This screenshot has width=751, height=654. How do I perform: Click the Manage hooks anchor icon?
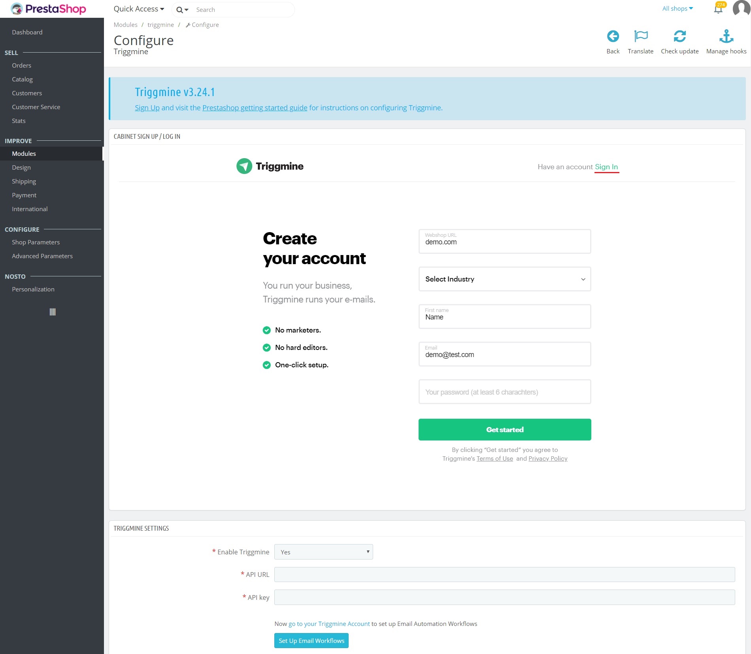coord(726,36)
